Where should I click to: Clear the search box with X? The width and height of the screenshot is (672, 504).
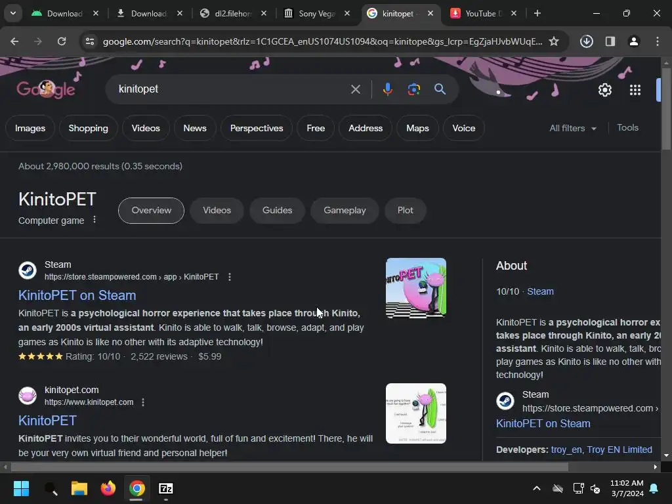point(356,89)
